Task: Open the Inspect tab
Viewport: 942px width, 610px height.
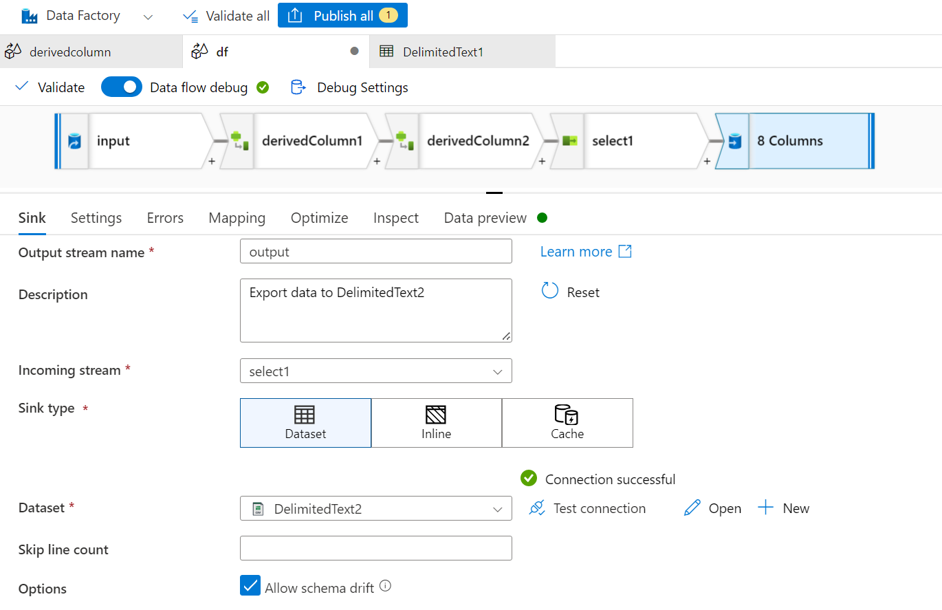Action: pos(396,218)
